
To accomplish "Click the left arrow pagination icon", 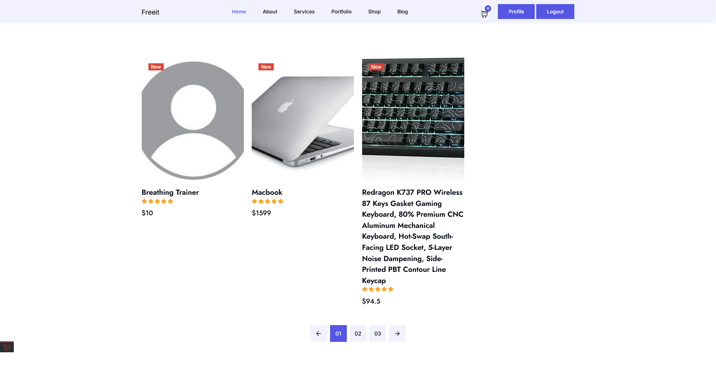I will click(318, 333).
